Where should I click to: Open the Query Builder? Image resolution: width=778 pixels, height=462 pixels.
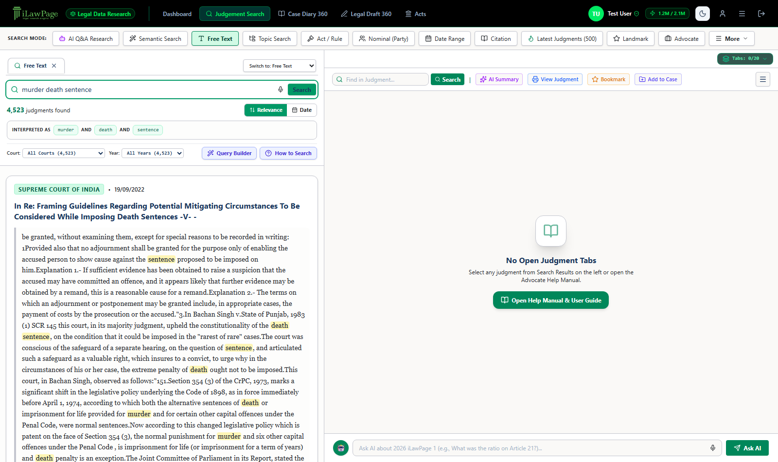(230, 153)
